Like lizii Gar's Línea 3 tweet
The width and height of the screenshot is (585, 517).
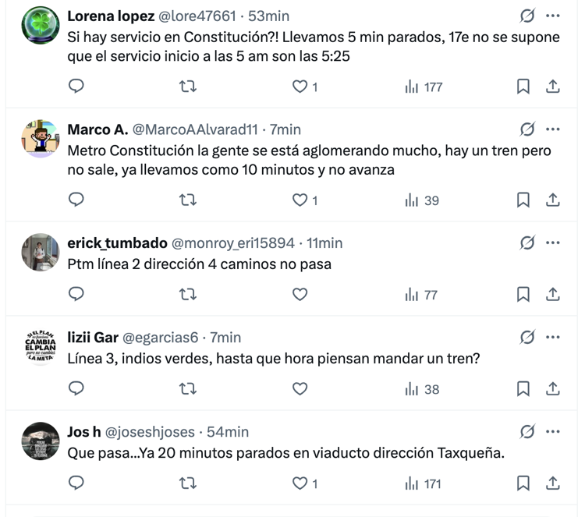pyautogui.click(x=300, y=388)
